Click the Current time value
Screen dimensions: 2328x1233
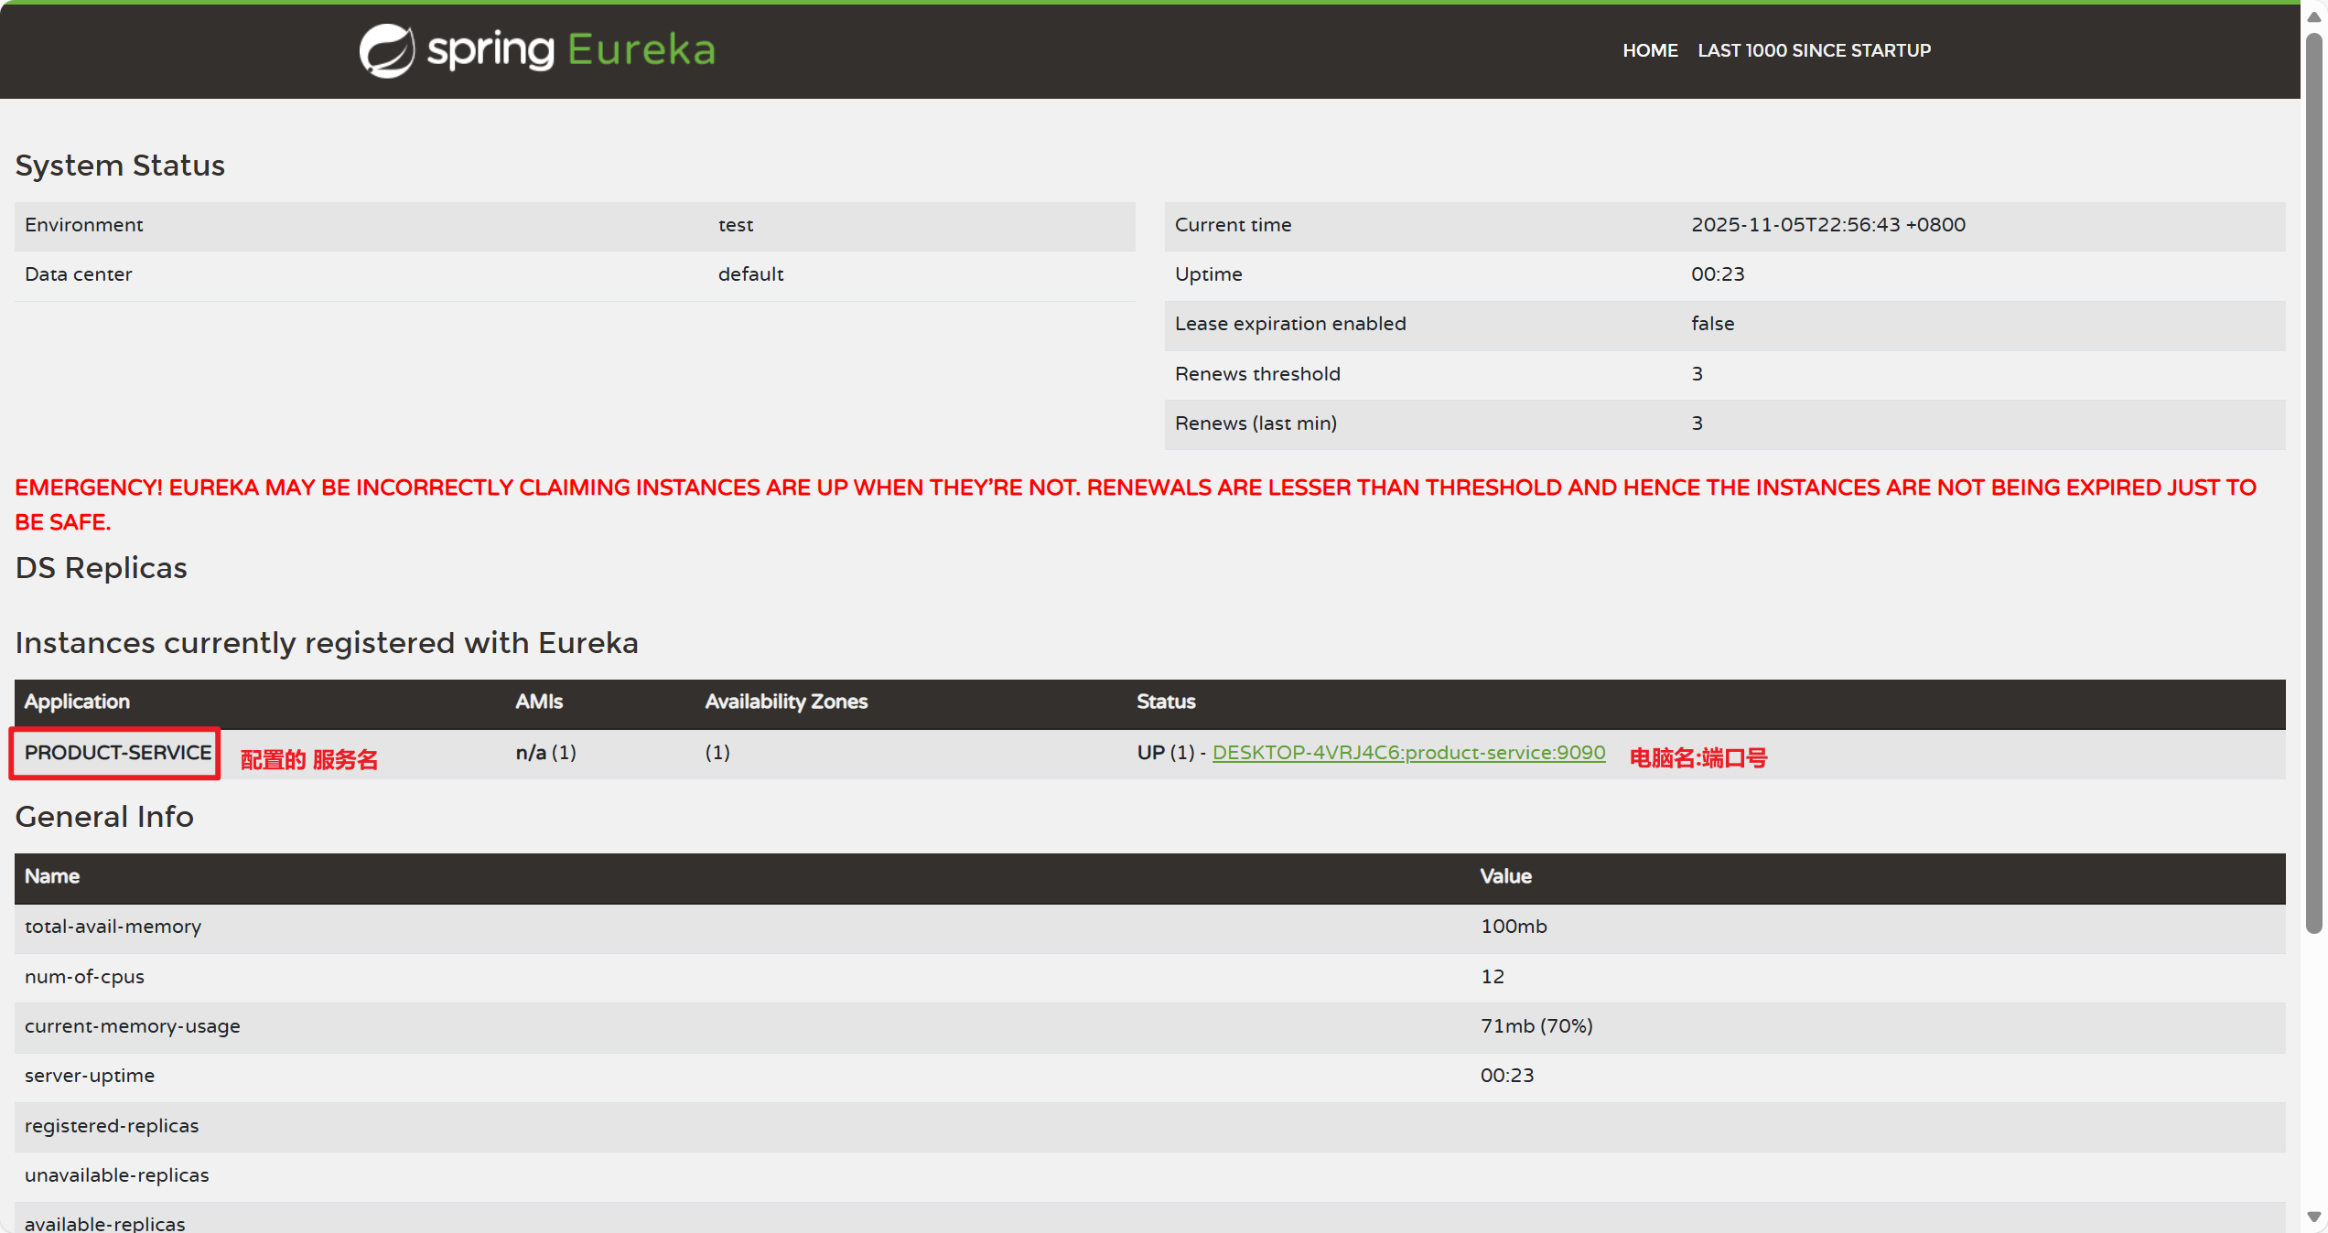point(1827,225)
